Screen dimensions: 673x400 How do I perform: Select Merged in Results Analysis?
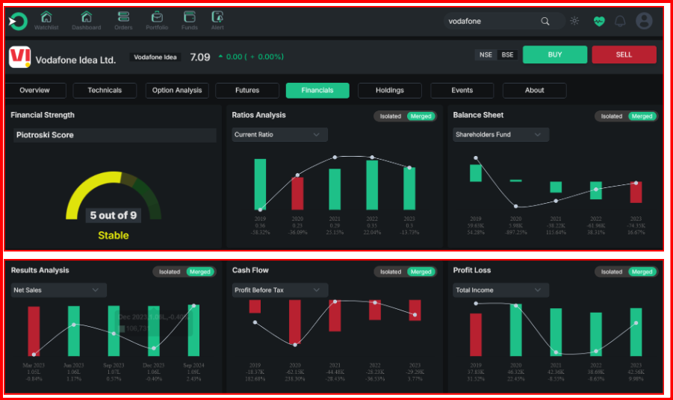click(200, 272)
